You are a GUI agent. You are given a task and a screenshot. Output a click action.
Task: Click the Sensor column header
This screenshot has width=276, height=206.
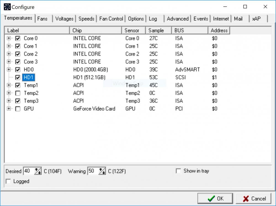pos(134,30)
